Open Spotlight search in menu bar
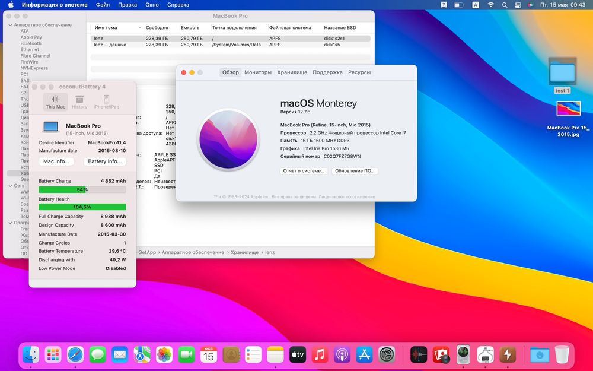593x371 pixels. (505, 5)
